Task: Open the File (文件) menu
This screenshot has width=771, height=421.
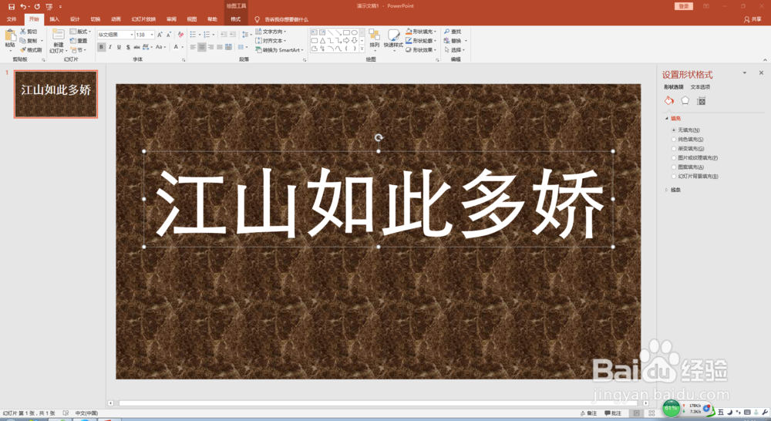Action: click(12, 19)
